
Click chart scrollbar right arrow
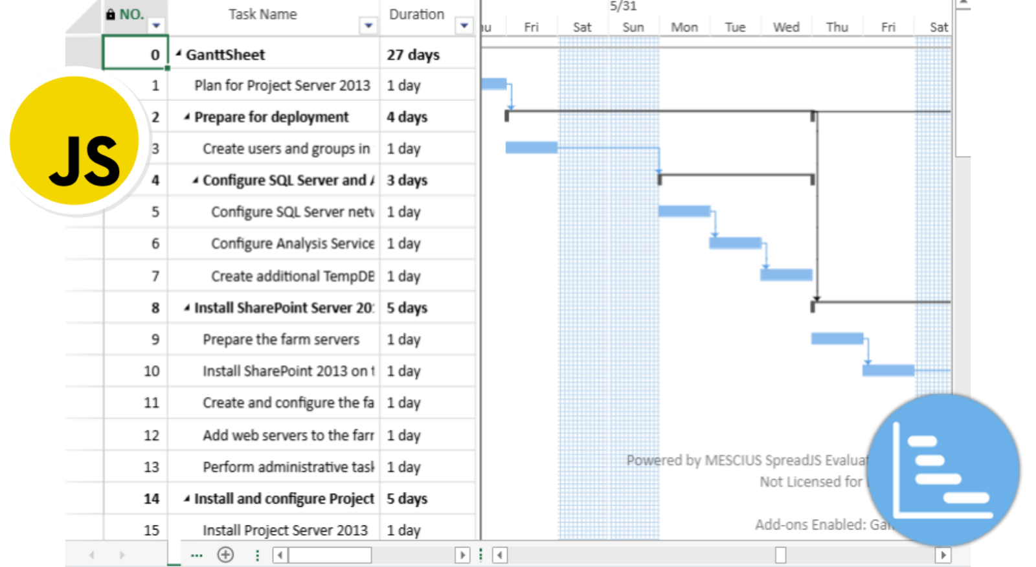coord(943,555)
